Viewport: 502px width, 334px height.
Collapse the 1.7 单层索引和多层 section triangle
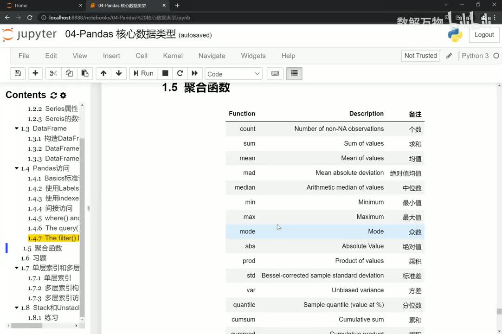pyautogui.click(x=17, y=268)
